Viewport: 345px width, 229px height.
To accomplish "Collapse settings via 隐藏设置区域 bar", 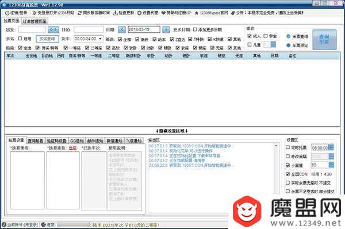I will point(172,131).
